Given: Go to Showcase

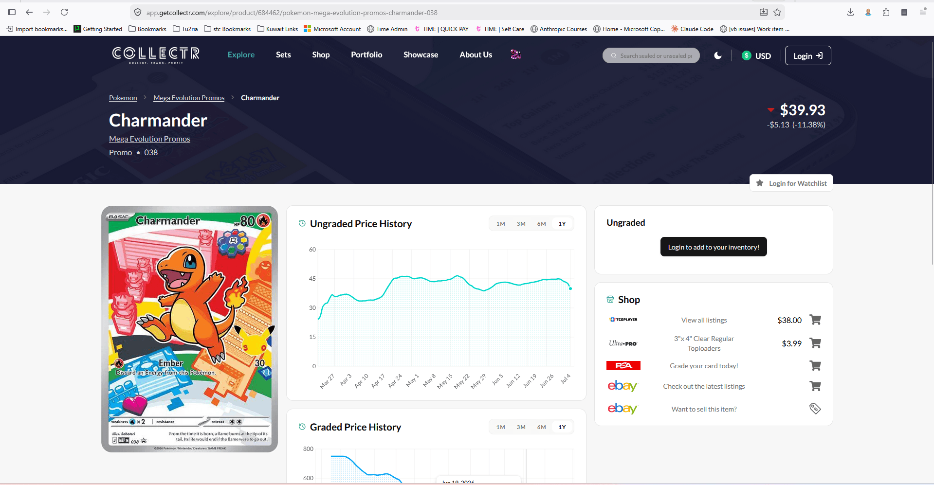Looking at the screenshot, I should [x=421, y=54].
